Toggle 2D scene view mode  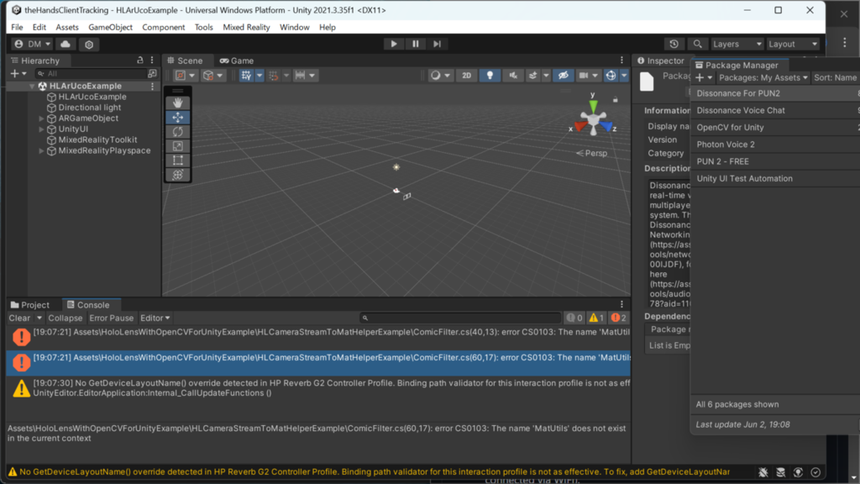(x=466, y=76)
